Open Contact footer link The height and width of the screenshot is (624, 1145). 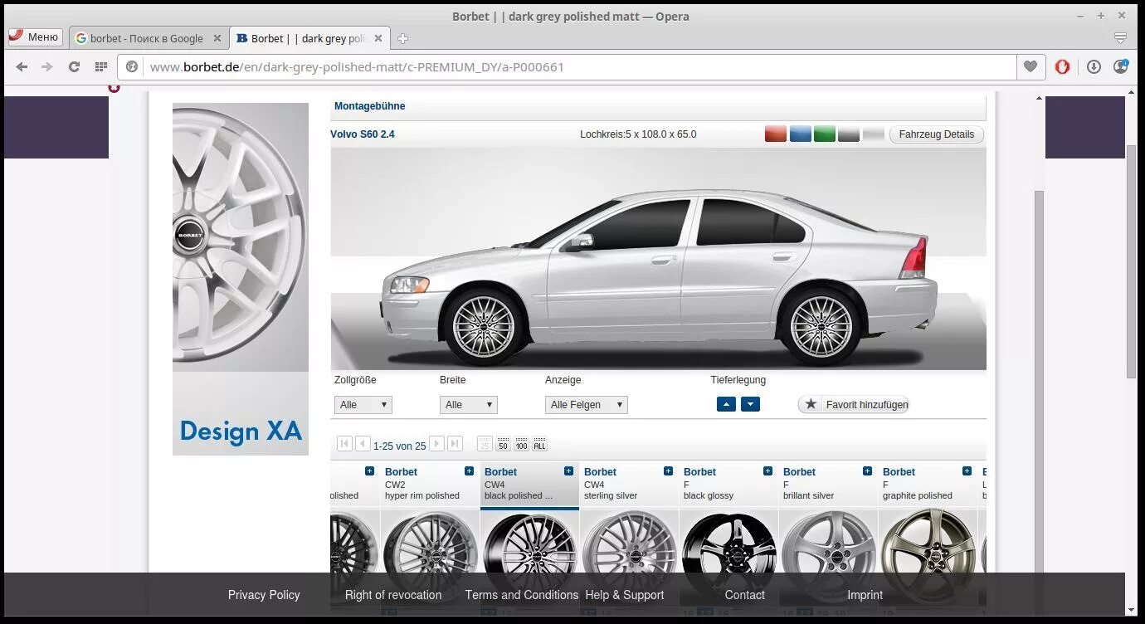745,595
